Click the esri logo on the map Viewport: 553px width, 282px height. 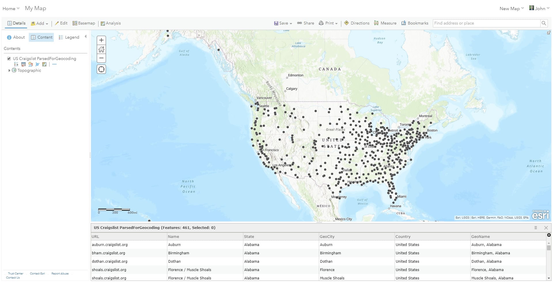click(x=540, y=215)
